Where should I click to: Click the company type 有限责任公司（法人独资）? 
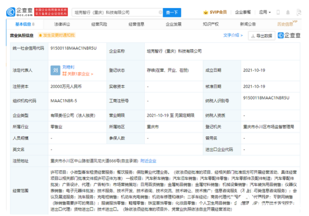73,116
